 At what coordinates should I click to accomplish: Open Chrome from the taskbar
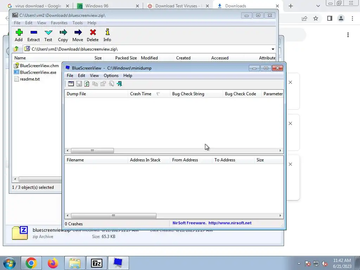[x=31, y=263]
